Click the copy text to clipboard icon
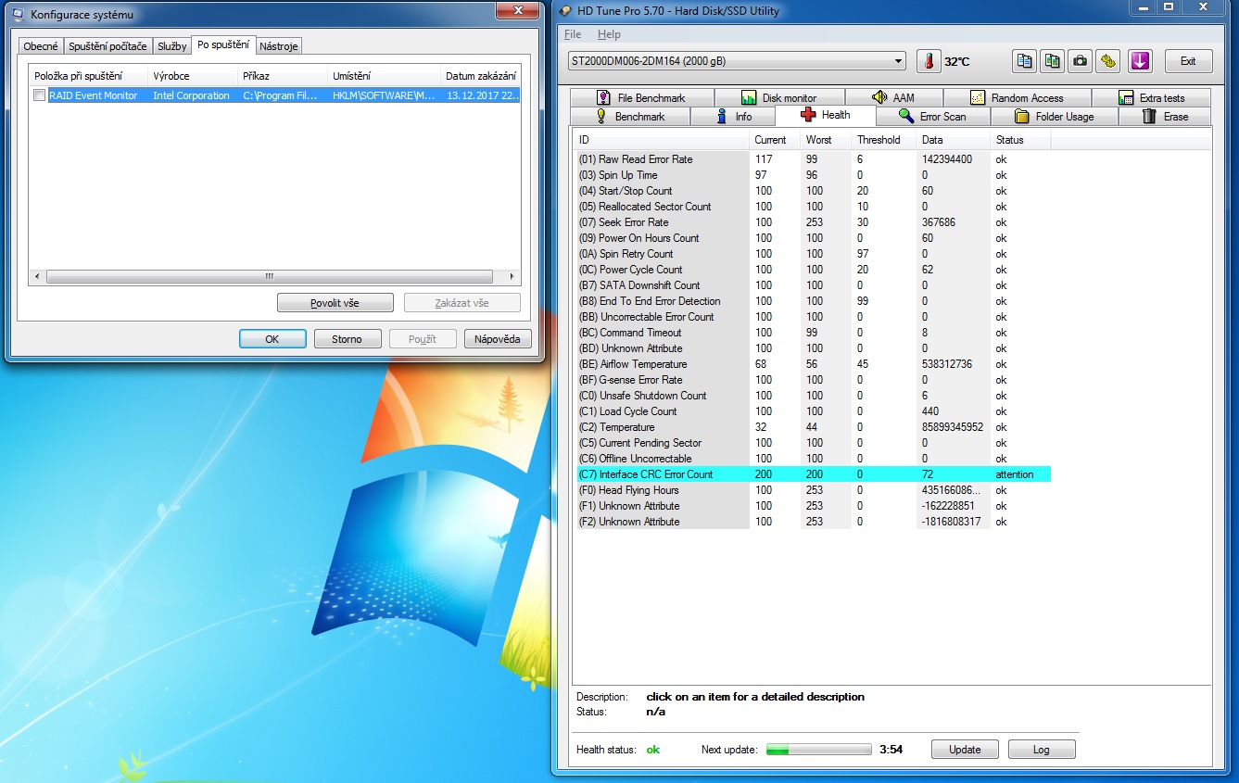 (1024, 61)
